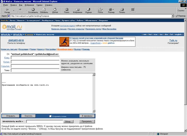Focus the Скрытая bcc input field
187x136 pixels.
[35, 66]
